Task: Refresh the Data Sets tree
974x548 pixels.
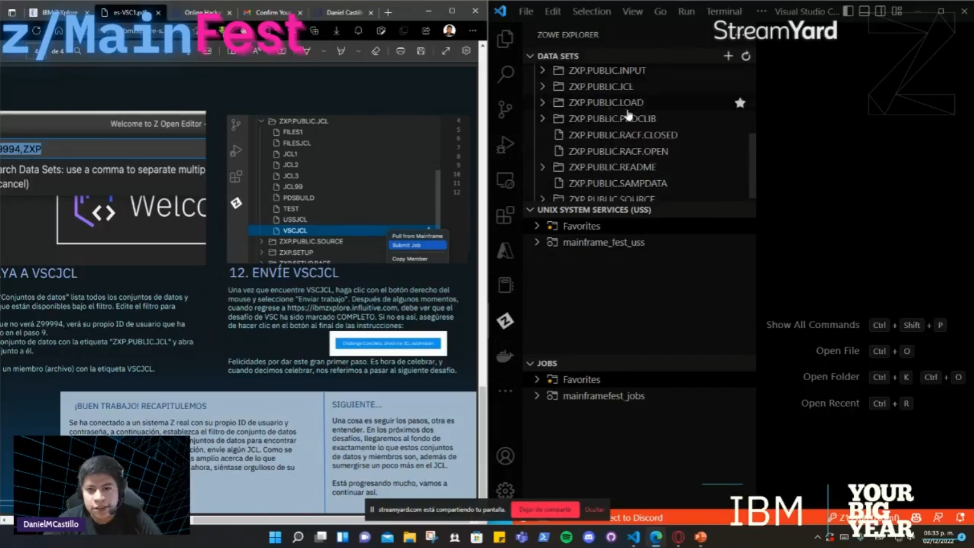Action: 746,56
